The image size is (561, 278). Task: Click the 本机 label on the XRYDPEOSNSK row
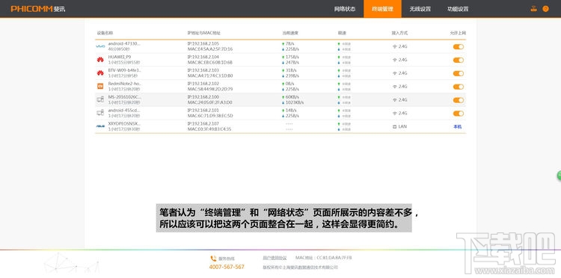pos(458,126)
